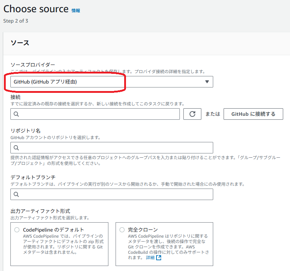
Task: Click the refresh connections icon button
Action: [192, 114]
